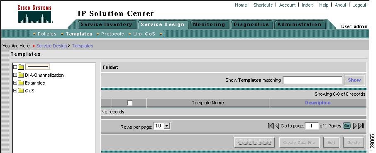376x153 pixels.
Task: Select the Link QoS submenu item
Action: click(x=144, y=34)
